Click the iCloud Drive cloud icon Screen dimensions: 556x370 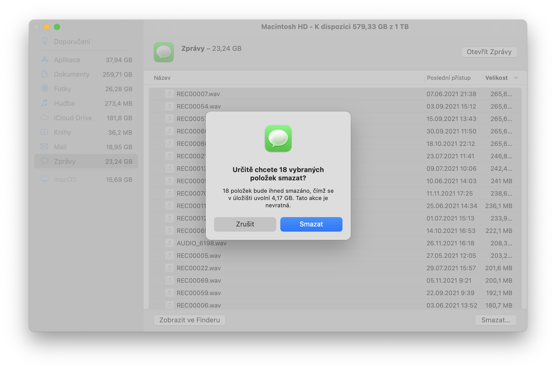click(45, 118)
